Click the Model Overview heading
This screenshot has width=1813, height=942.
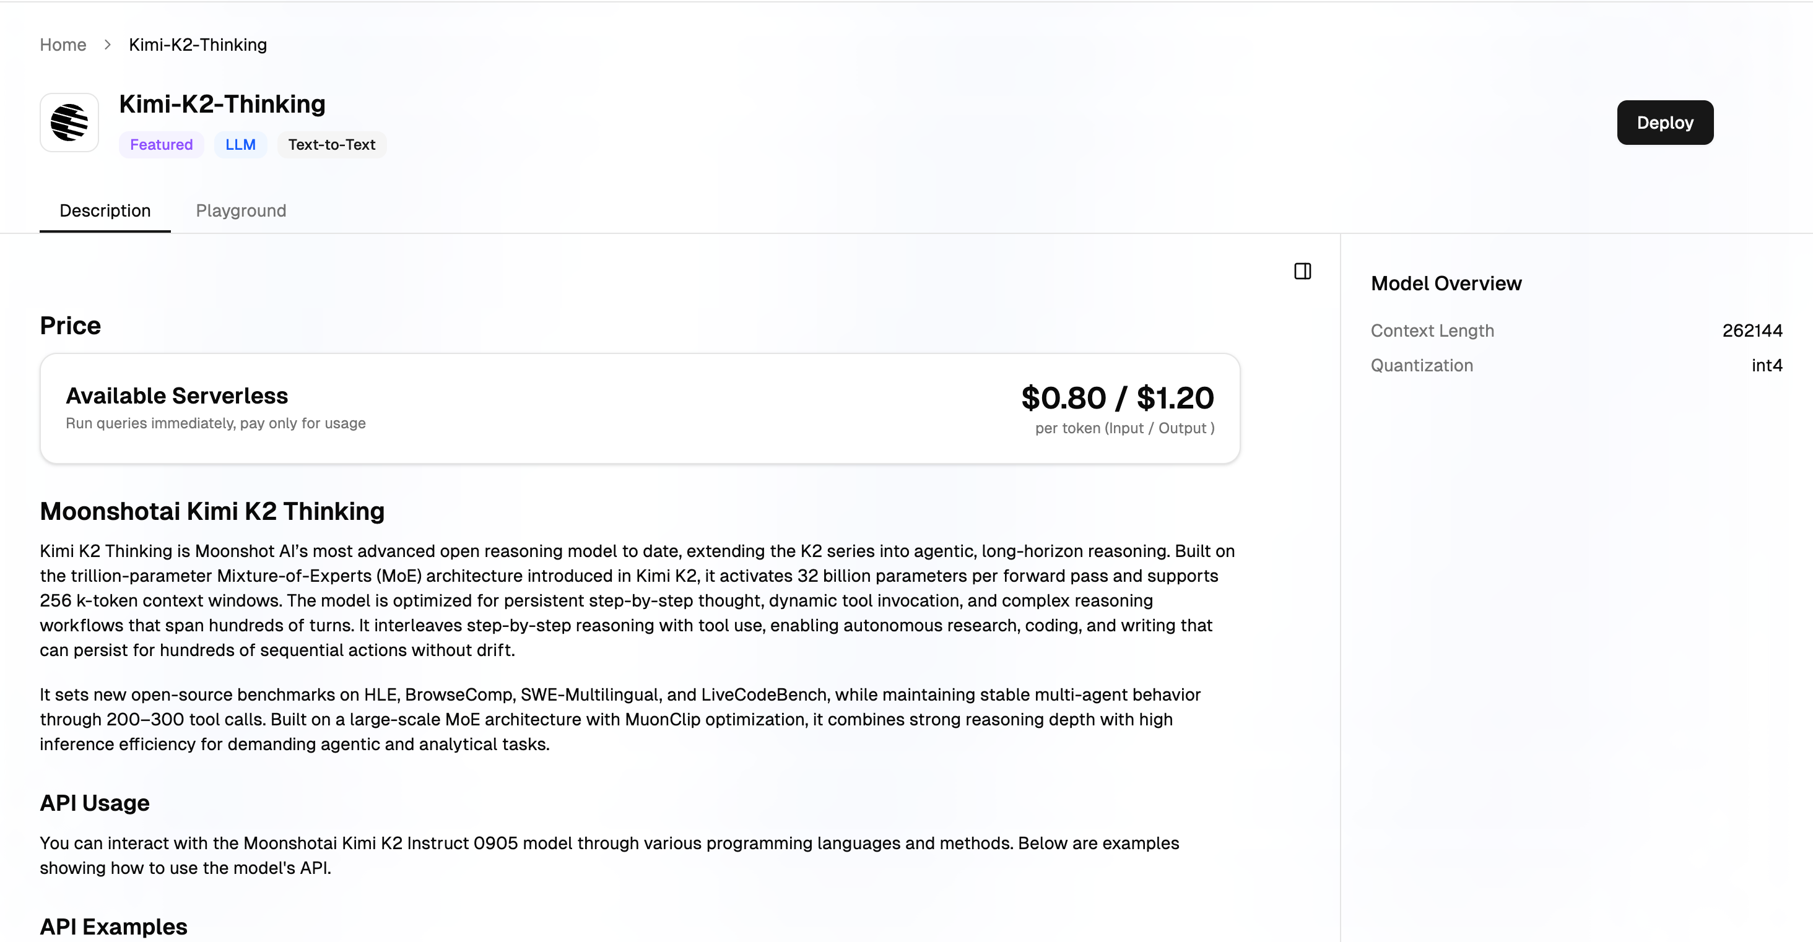click(x=1446, y=283)
